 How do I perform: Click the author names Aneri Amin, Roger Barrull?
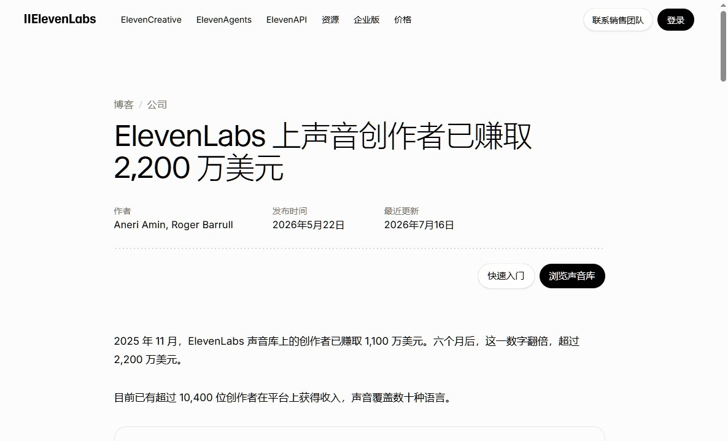pyautogui.click(x=173, y=225)
